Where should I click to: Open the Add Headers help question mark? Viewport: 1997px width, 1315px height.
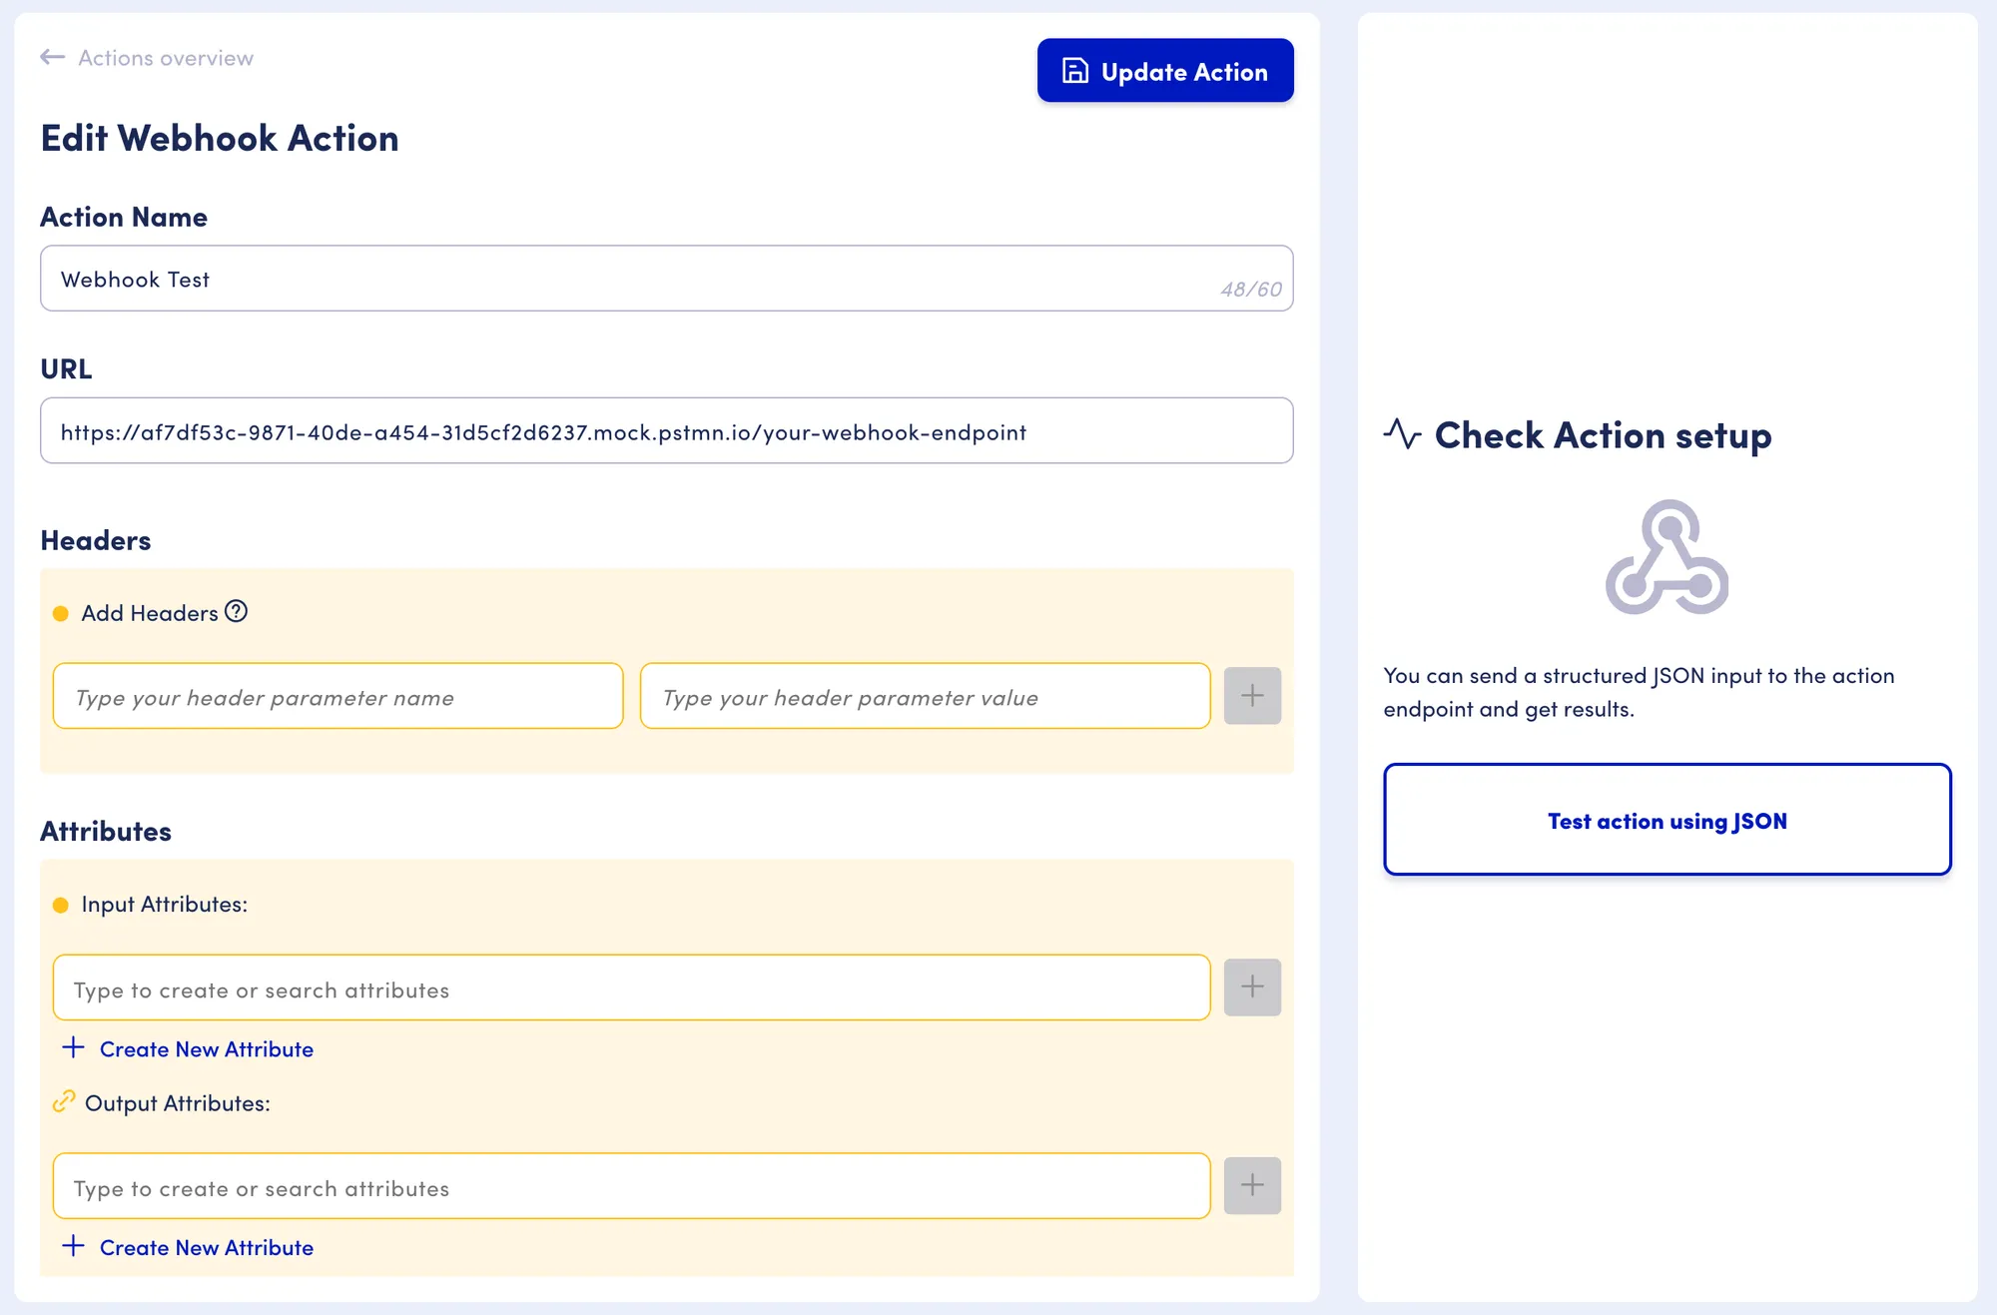(236, 611)
